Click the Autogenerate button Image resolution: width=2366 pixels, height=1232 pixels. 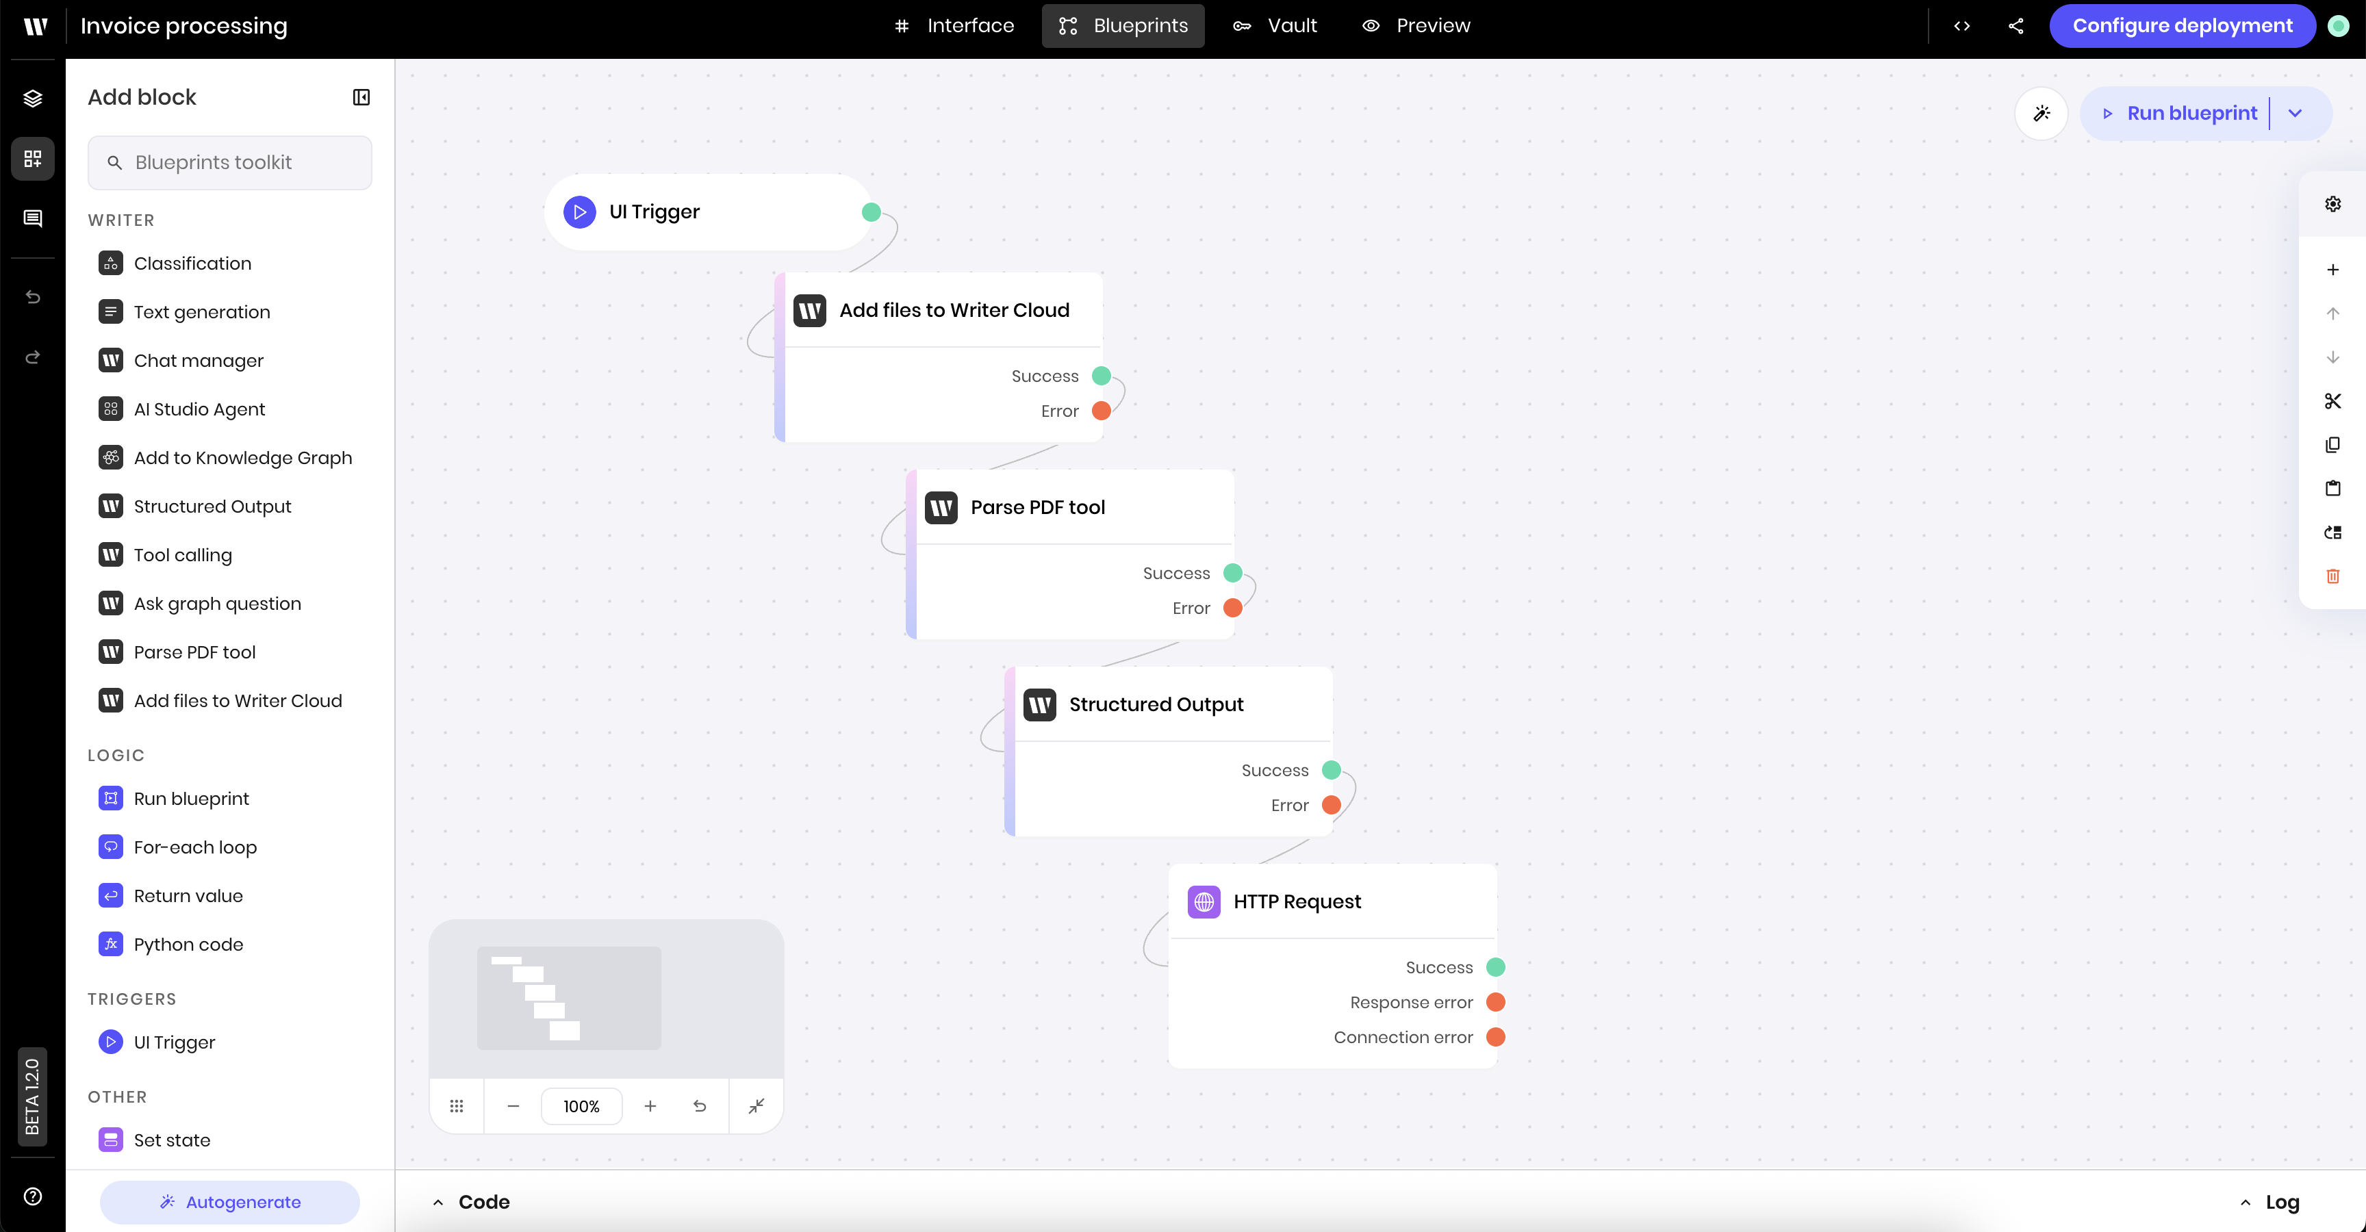[229, 1202]
